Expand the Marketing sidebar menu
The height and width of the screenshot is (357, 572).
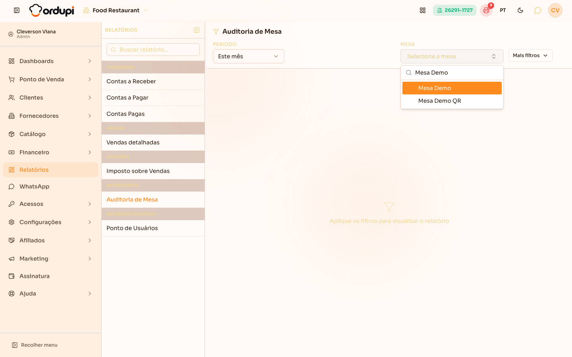pyautogui.click(x=50, y=259)
